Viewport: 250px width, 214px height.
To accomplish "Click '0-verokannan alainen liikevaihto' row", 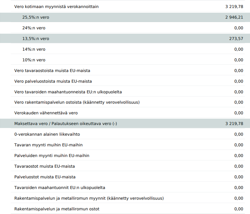I will [47, 134].
